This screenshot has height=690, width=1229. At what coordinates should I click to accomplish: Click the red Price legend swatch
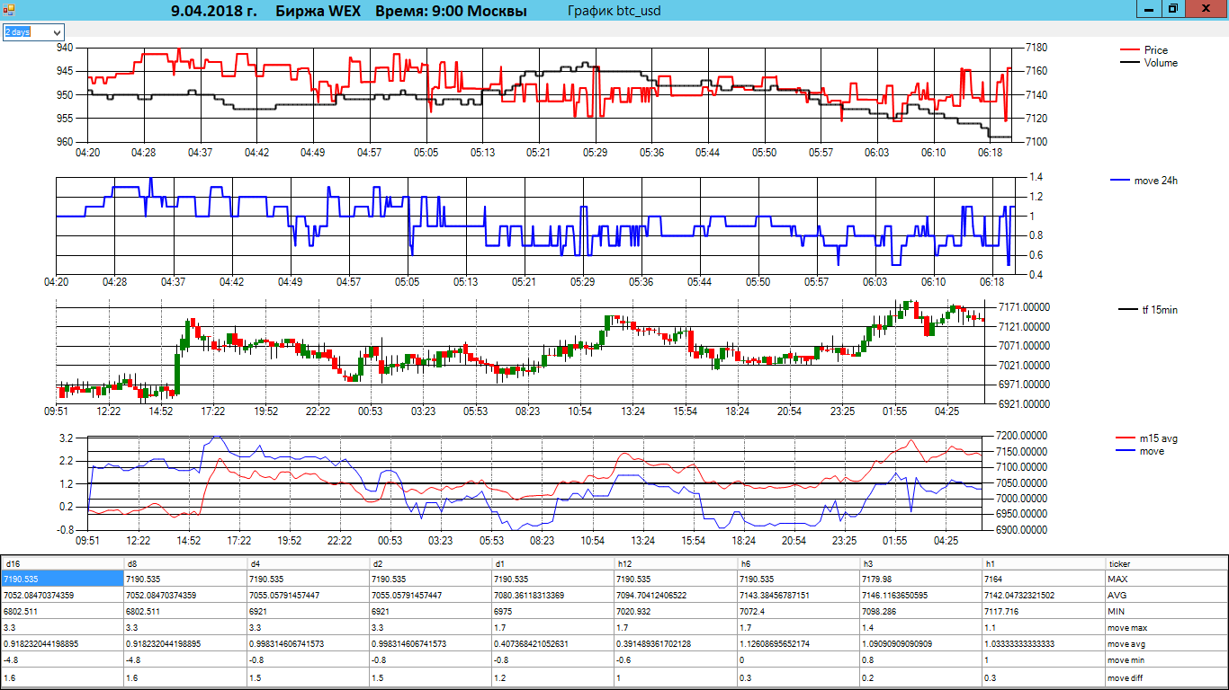tap(1129, 50)
